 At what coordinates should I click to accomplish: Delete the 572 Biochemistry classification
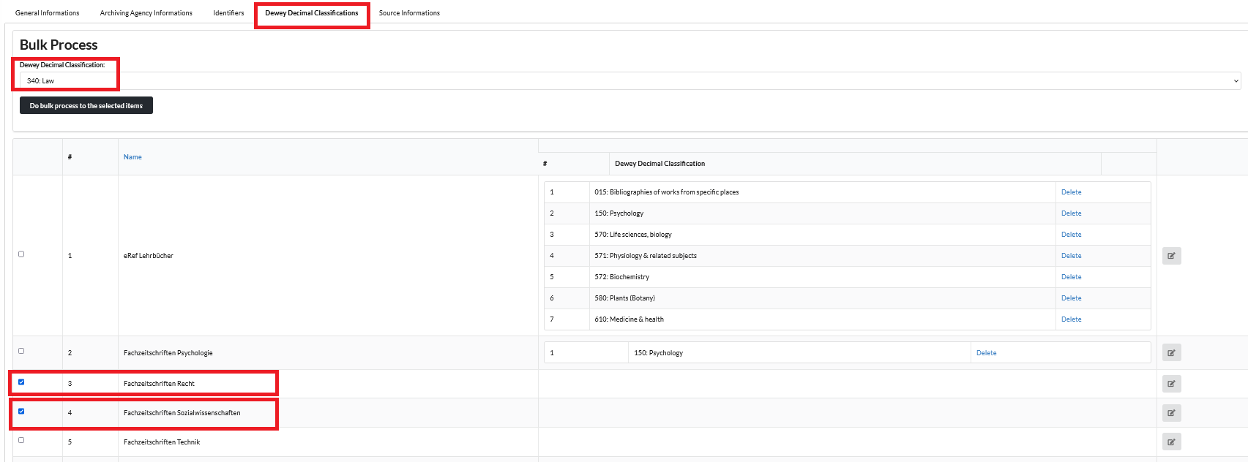pos(1071,277)
